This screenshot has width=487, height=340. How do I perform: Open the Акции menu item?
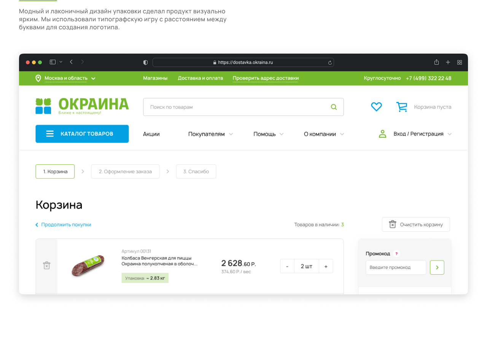point(151,134)
